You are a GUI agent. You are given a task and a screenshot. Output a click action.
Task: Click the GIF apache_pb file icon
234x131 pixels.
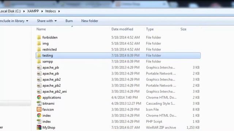click(39, 67)
